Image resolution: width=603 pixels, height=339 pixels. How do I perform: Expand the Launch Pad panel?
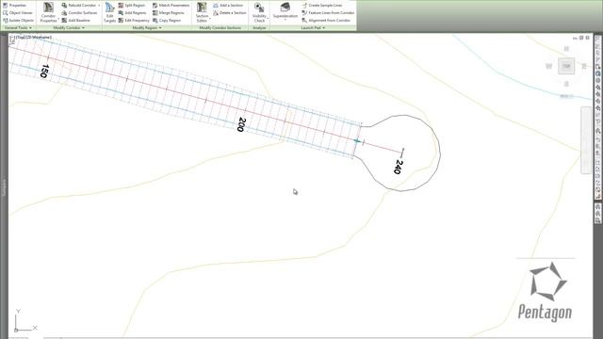313,28
